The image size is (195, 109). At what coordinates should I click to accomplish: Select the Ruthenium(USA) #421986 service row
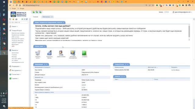tap(152, 70)
